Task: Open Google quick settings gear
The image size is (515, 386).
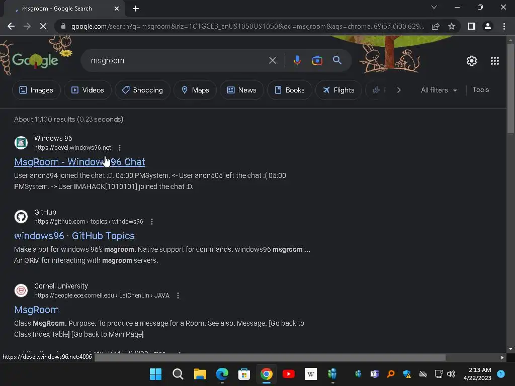Action: click(472, 61)
